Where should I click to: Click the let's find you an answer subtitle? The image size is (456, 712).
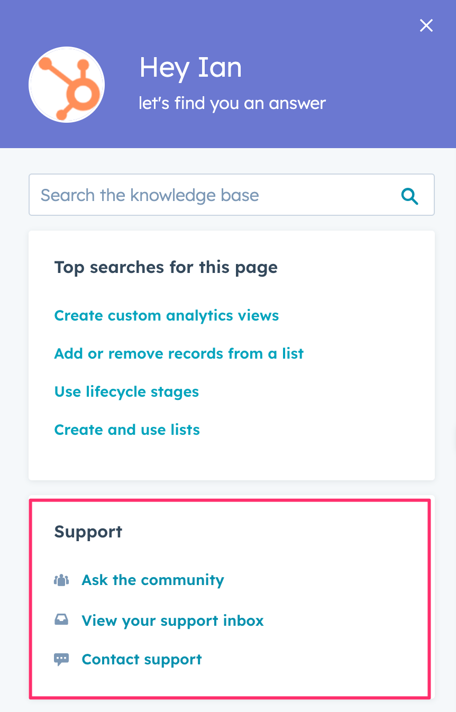pos(232,103)
